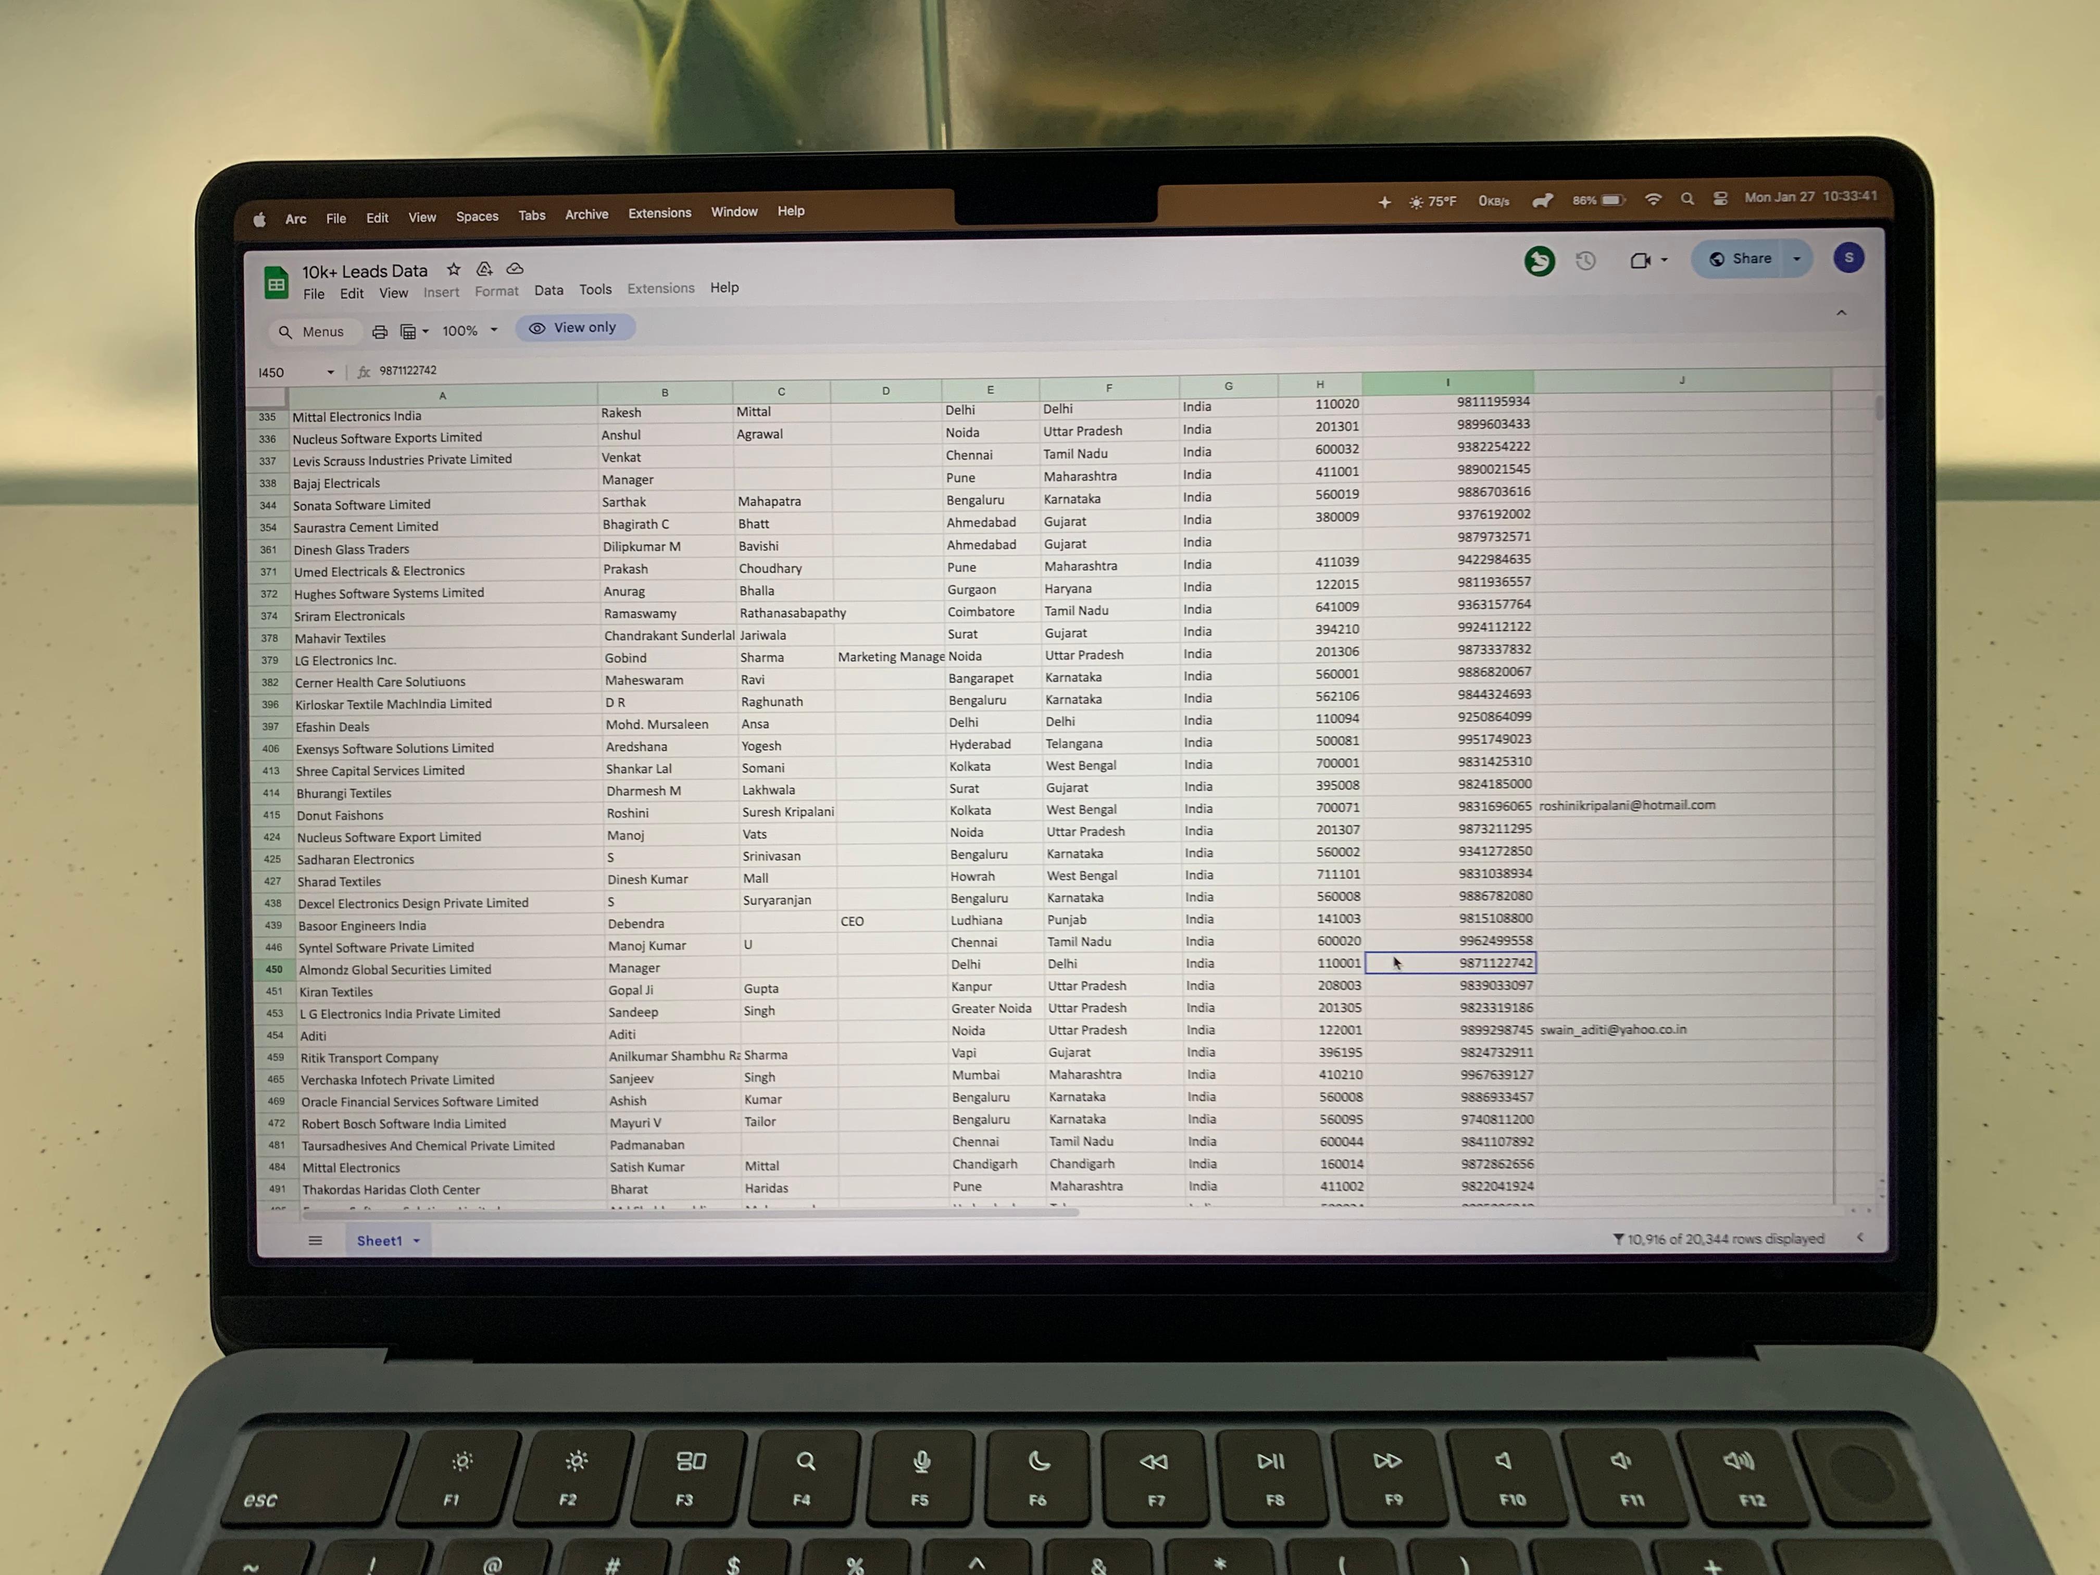Open the Sheets Help menu
This screenshot has width=2100, height=1575.
click(x=724, y=287)
